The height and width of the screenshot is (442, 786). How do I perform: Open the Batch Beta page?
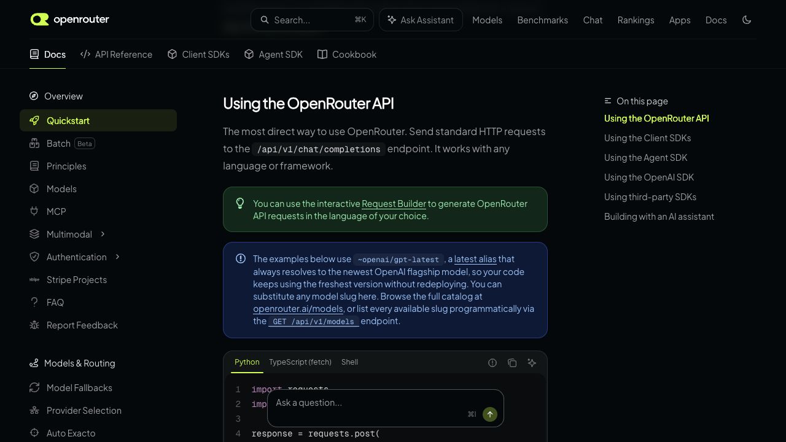click(x=98, y=143)
